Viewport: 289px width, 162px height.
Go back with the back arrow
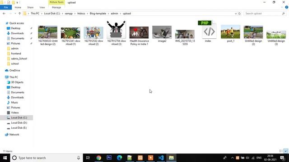pos(4,13)
